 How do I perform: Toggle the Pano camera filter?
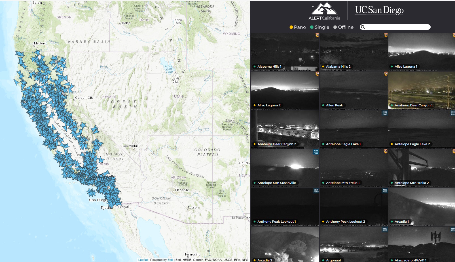pyautogui.click(x=297, y=27)
